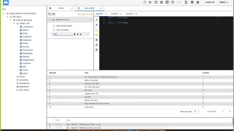234x131 pixels.
Task: Select the Views tree item
Action: [x=22, y=77]
